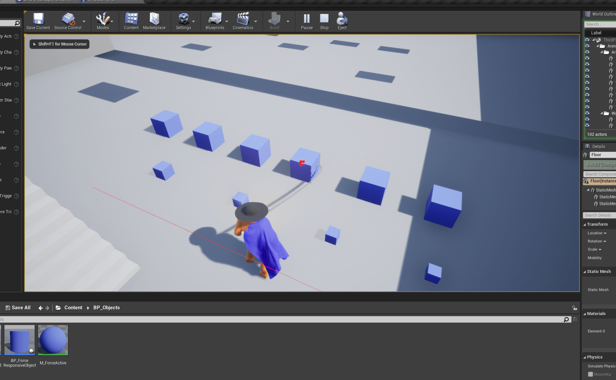
Task: Click Save All in the Content Browser
Action: (x=18, y=308)
